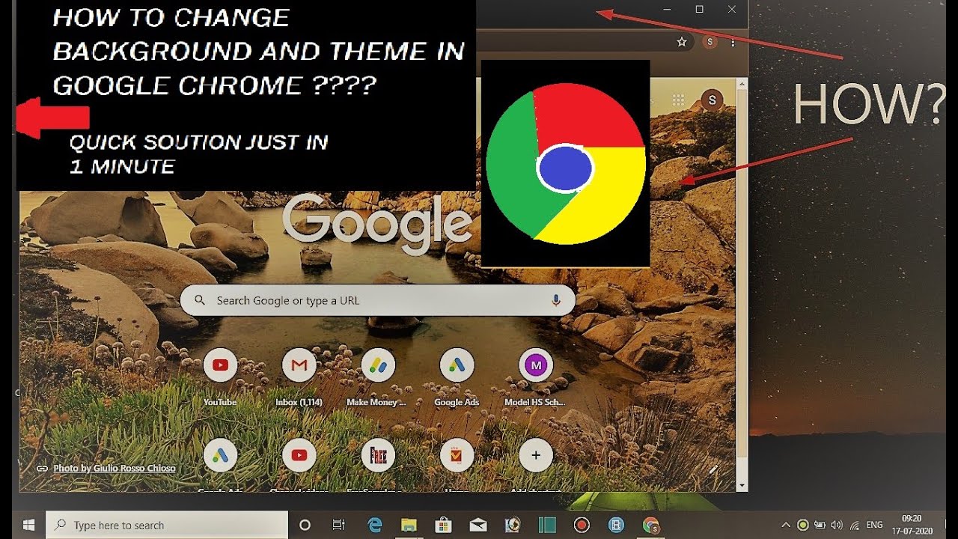
Task: Close the Chrome window
Action: [x=732, y=9]
